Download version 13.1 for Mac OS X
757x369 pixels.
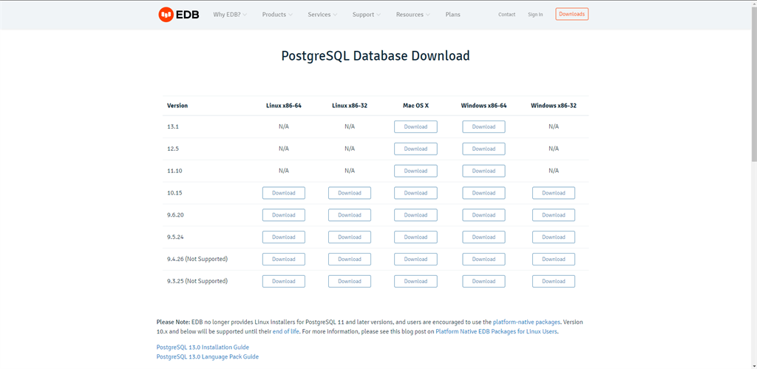click(415, 126)
